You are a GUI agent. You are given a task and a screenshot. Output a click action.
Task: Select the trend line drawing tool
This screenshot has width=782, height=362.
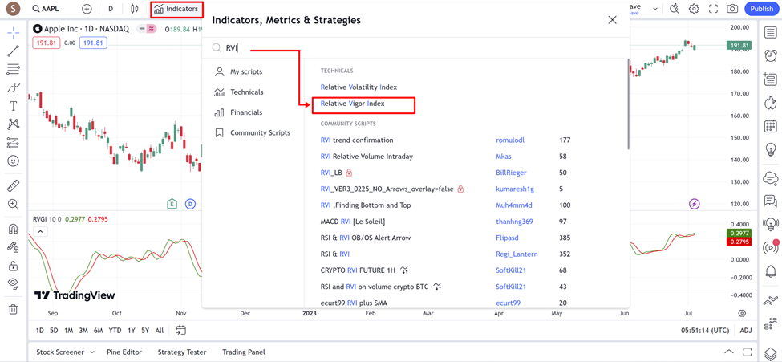[x=14, y=51]
